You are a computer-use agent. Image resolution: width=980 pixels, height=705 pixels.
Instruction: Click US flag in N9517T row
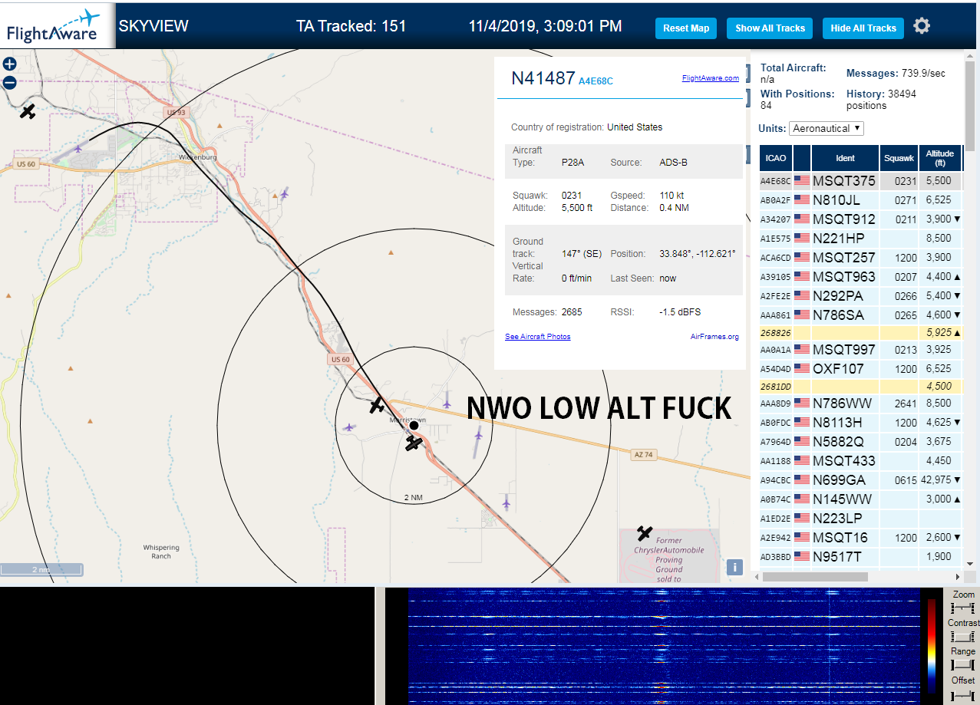click(x=802, y=556)
